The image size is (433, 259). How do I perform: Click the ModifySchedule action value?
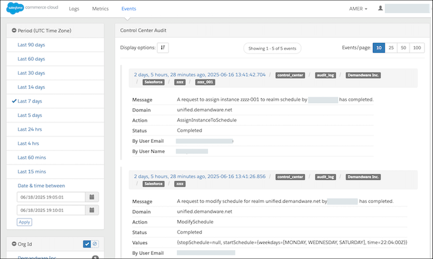[195, 222]
